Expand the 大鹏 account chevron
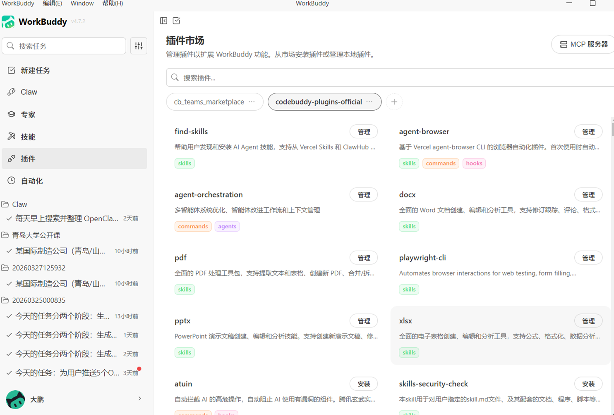614x415 pixels. point(140,399)
